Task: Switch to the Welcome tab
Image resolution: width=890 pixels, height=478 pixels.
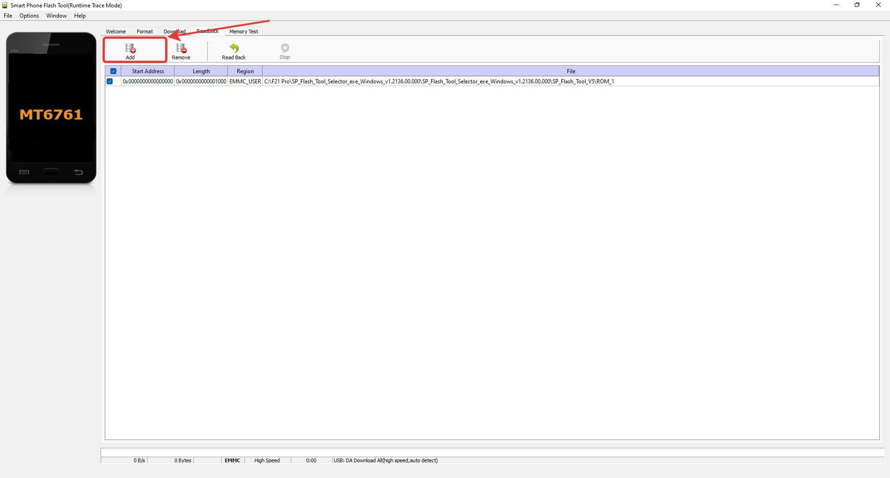Action: [115, 31]
